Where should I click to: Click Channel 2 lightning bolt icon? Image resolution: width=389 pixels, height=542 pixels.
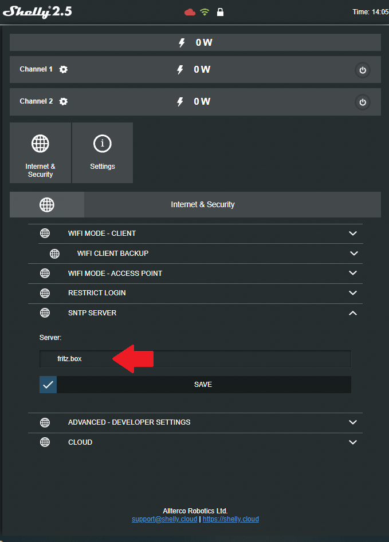[x=180, y=102]
